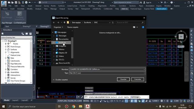The image size is (194, 109).
Task: Open the Alignments menu
Action: [x=102, y=6]
